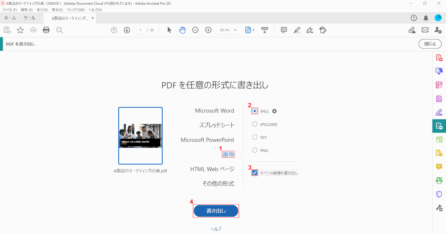Screen dimensions: 446x234
Task: Switch to the ツール tab
Action: click(29, 18)
